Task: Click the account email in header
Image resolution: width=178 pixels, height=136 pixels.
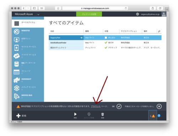Action: [x=150, y=14]
